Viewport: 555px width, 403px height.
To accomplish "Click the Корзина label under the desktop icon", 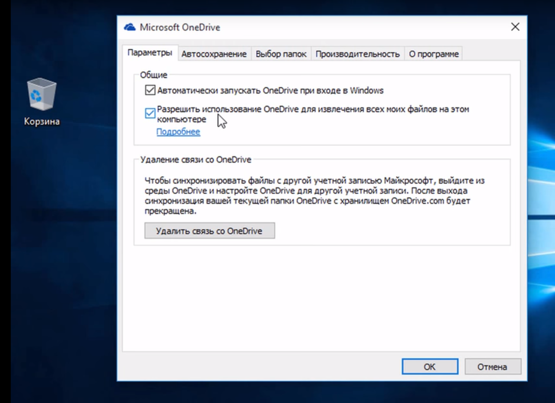I will pos(42,121).
